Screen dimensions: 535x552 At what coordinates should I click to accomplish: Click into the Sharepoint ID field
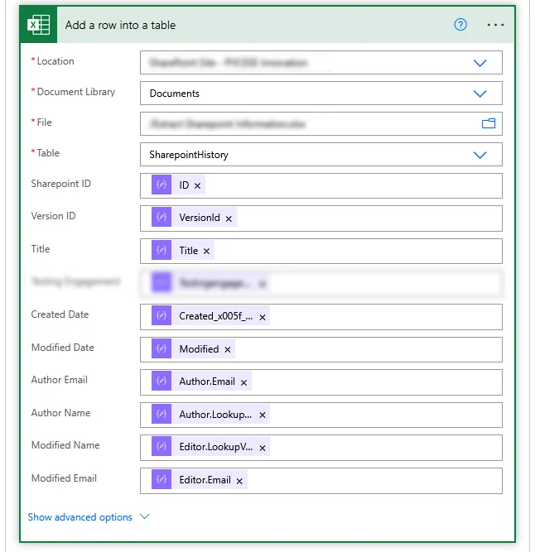[321, 185]
